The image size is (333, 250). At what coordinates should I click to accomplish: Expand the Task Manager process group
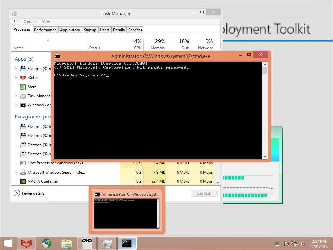16,96
